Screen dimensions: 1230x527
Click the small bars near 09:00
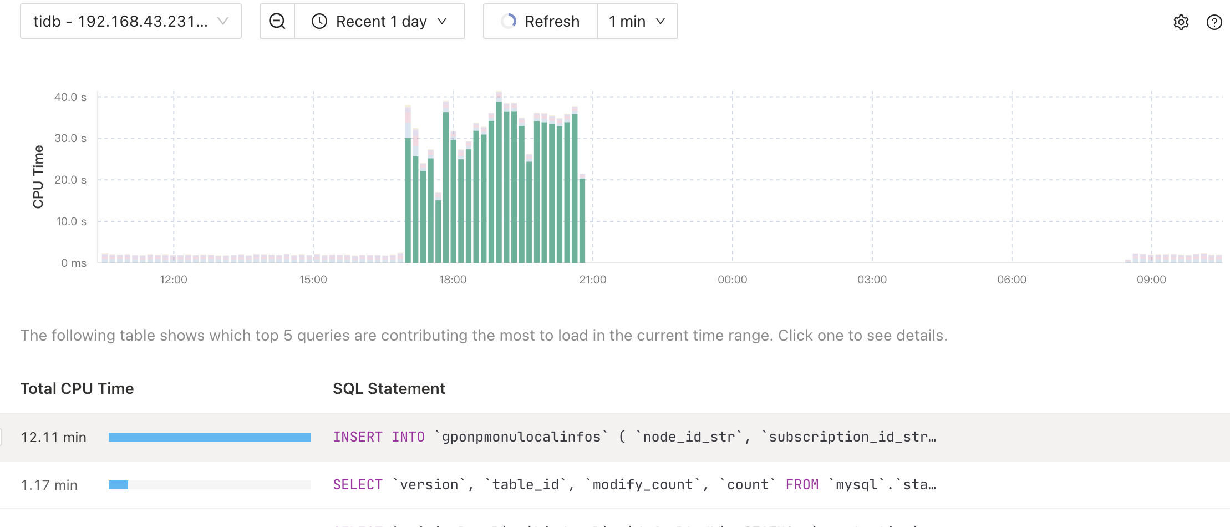pyautogui.click(x=1159, y=258)
